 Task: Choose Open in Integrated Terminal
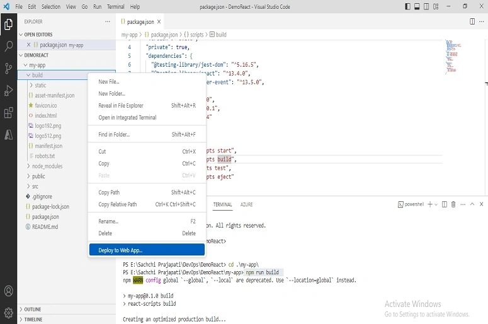click(147, 118)
